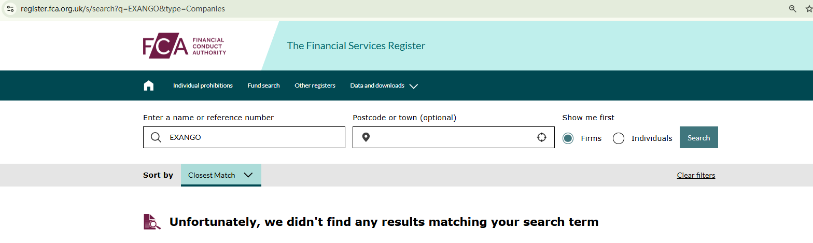Click the browser zoom magnifier icon

[792, 9]
